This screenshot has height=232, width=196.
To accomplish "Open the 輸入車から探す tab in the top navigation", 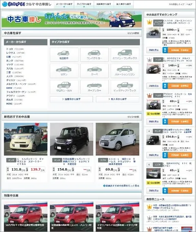I will tap(124, 4).
